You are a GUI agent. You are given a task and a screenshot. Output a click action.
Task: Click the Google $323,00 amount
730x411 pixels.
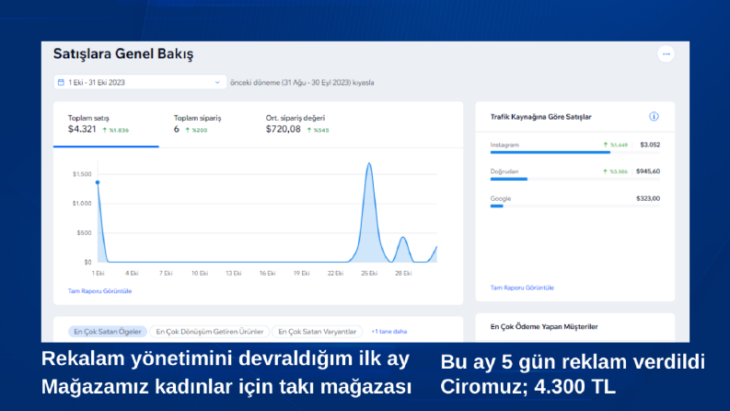point(648,198)
